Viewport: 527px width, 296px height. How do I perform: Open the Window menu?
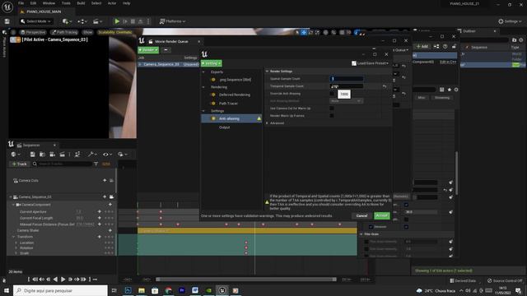click(x=49, y=3)
